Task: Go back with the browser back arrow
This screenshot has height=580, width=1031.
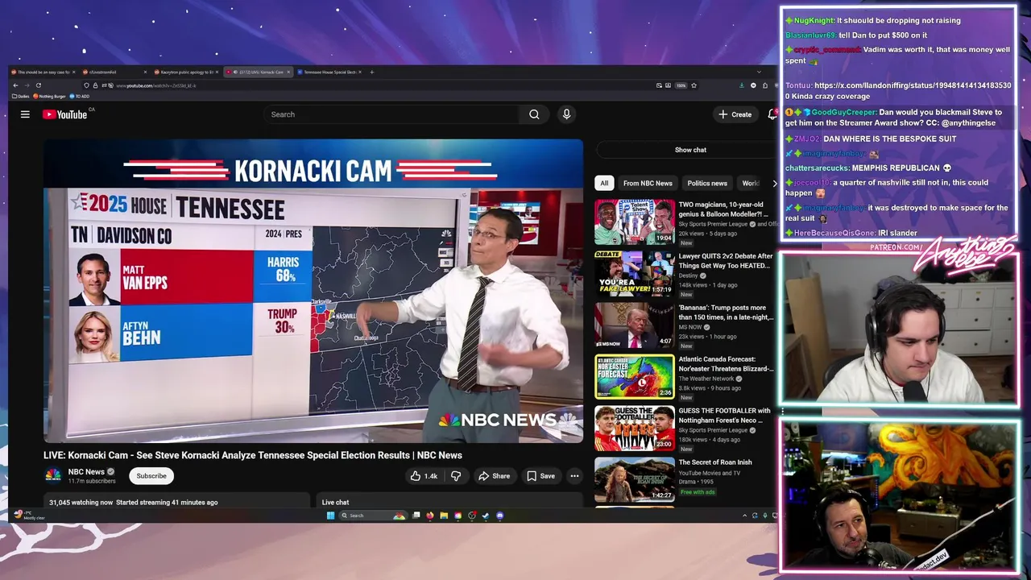Action: 15,85
